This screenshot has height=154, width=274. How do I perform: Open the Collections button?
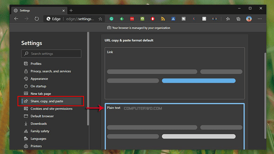238,19
